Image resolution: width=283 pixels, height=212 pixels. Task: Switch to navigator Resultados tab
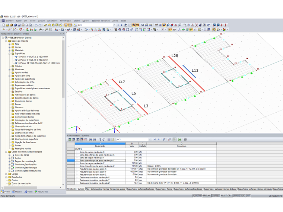(x=41, y=192)
